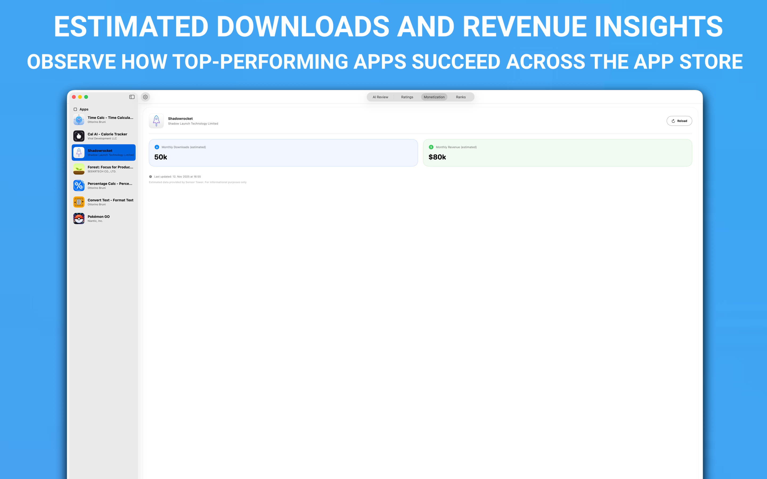Click the Apps section scan icon

pos(75,109)
